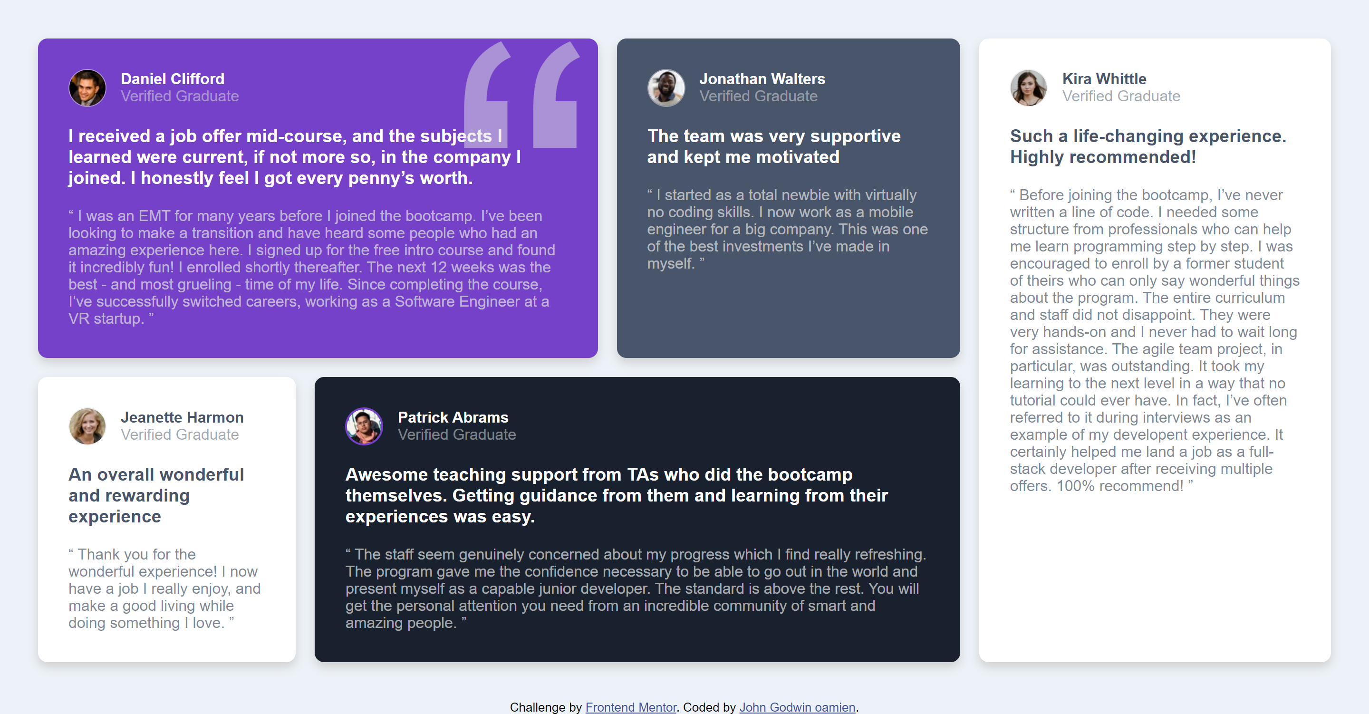The width and height of the screenshot is (1369, 714).
Task: Click heading 'The team was very supportive'
Action: tap(774, 147)
